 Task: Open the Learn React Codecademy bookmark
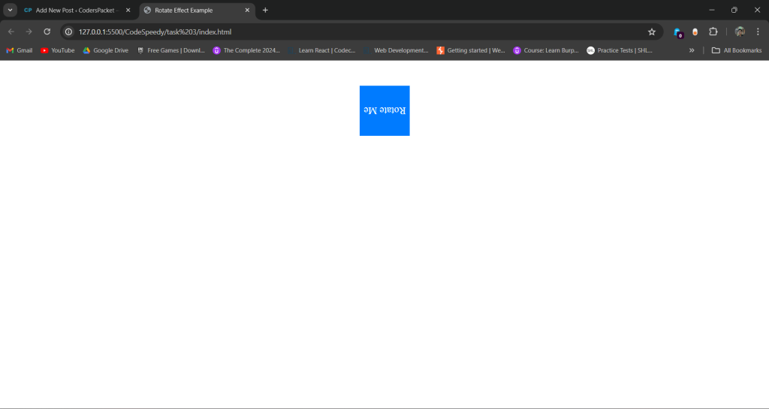[321, 50]
